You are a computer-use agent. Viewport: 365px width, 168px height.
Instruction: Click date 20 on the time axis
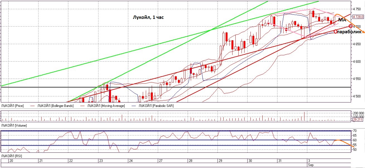pyautogui.click(x=11, y=161)
